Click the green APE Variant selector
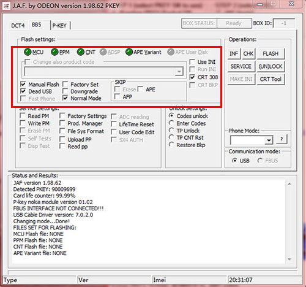This screenshot has height=287, width=306. point(129,52)
